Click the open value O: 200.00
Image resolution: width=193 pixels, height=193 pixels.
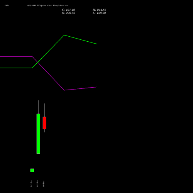68,13
